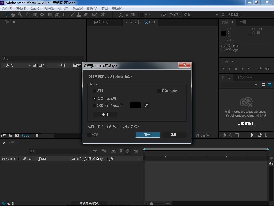Click the 8 bpc color depth button

(25, 135)
